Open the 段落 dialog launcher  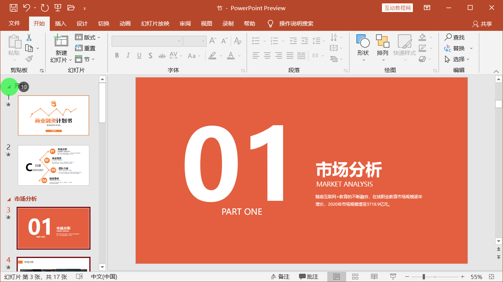click(345, 71)
